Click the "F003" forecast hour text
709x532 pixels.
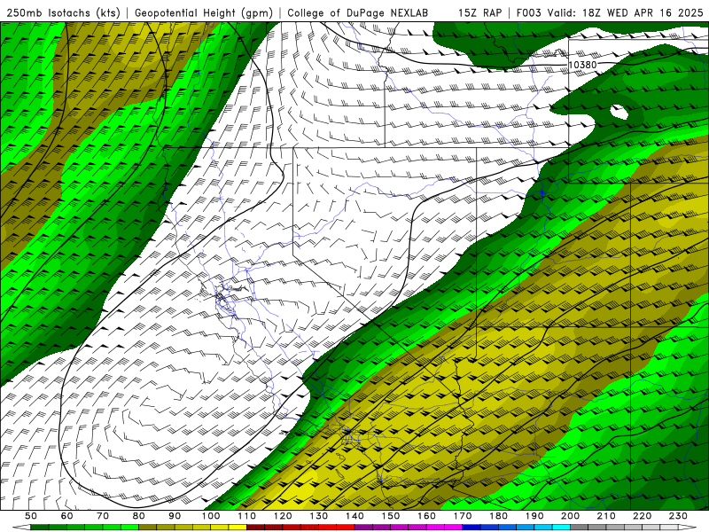tap(528, 12)
